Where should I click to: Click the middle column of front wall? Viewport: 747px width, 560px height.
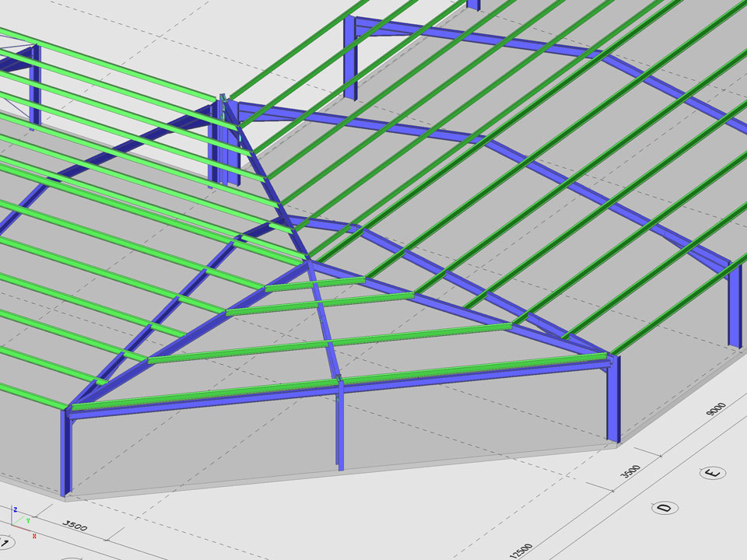[340, 428]
